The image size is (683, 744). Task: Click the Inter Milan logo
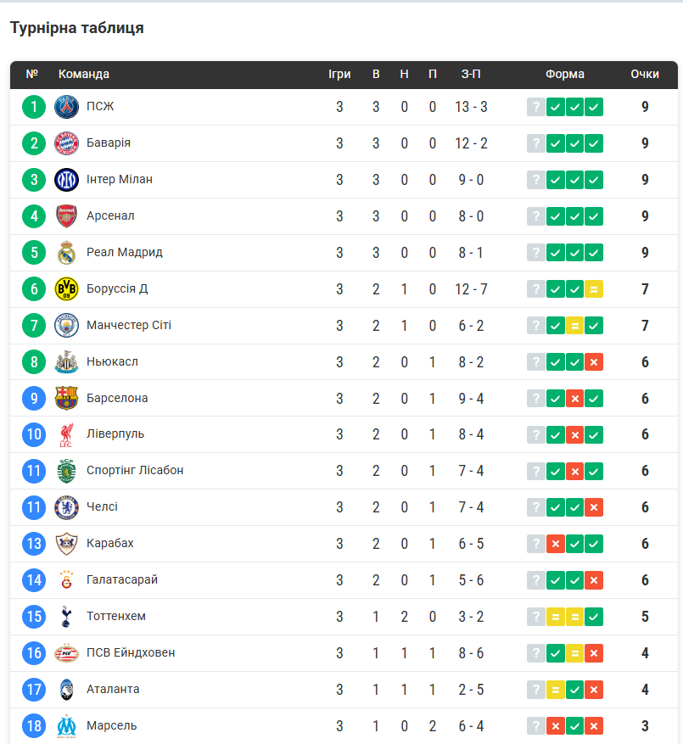[x=66, y=180]
